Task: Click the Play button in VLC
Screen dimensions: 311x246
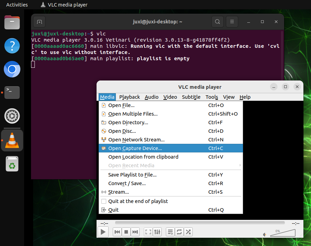Action: pyautogui.click(x=103, y=232)
